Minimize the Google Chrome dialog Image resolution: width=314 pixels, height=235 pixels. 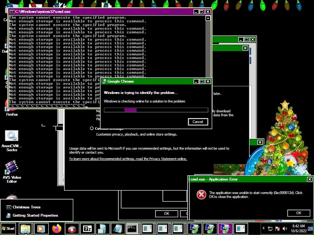(196, 81)
